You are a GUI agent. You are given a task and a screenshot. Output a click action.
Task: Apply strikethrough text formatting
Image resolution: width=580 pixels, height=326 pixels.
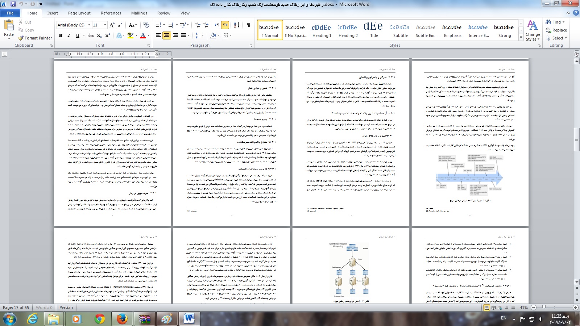[x=90, y=35]
